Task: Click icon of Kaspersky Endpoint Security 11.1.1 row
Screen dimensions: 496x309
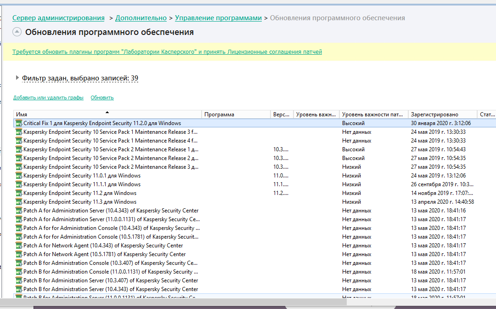Action: coord(19,184)
